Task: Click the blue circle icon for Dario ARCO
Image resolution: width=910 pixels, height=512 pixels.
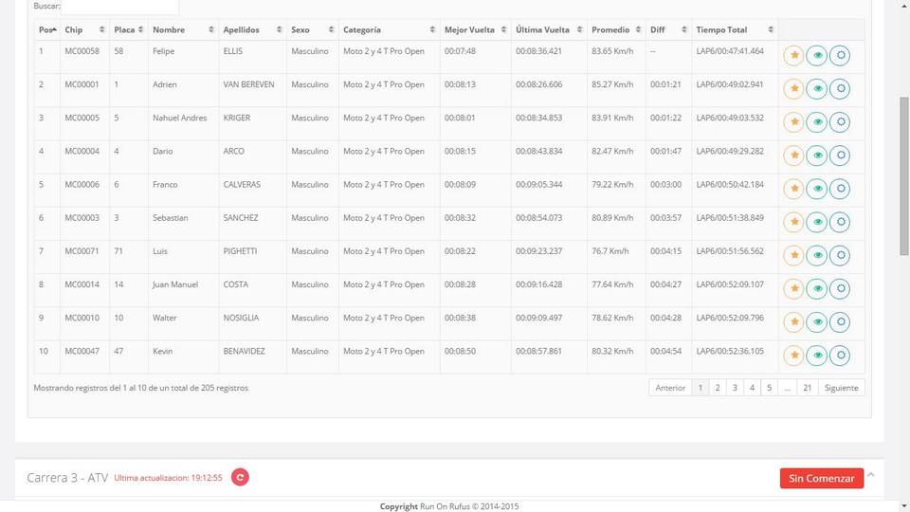Action: point(840,155)
